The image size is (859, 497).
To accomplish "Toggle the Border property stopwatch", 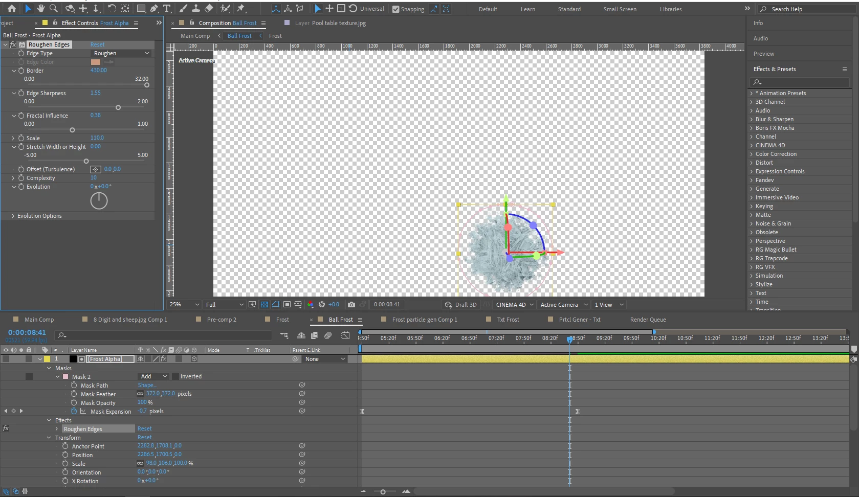I will click(21, 71).
